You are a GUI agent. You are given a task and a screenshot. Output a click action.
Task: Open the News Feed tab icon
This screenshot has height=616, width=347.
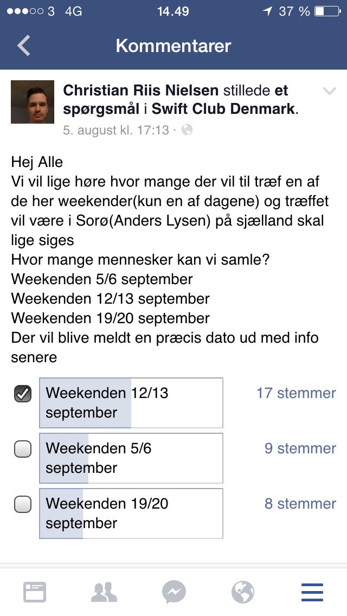35,592
